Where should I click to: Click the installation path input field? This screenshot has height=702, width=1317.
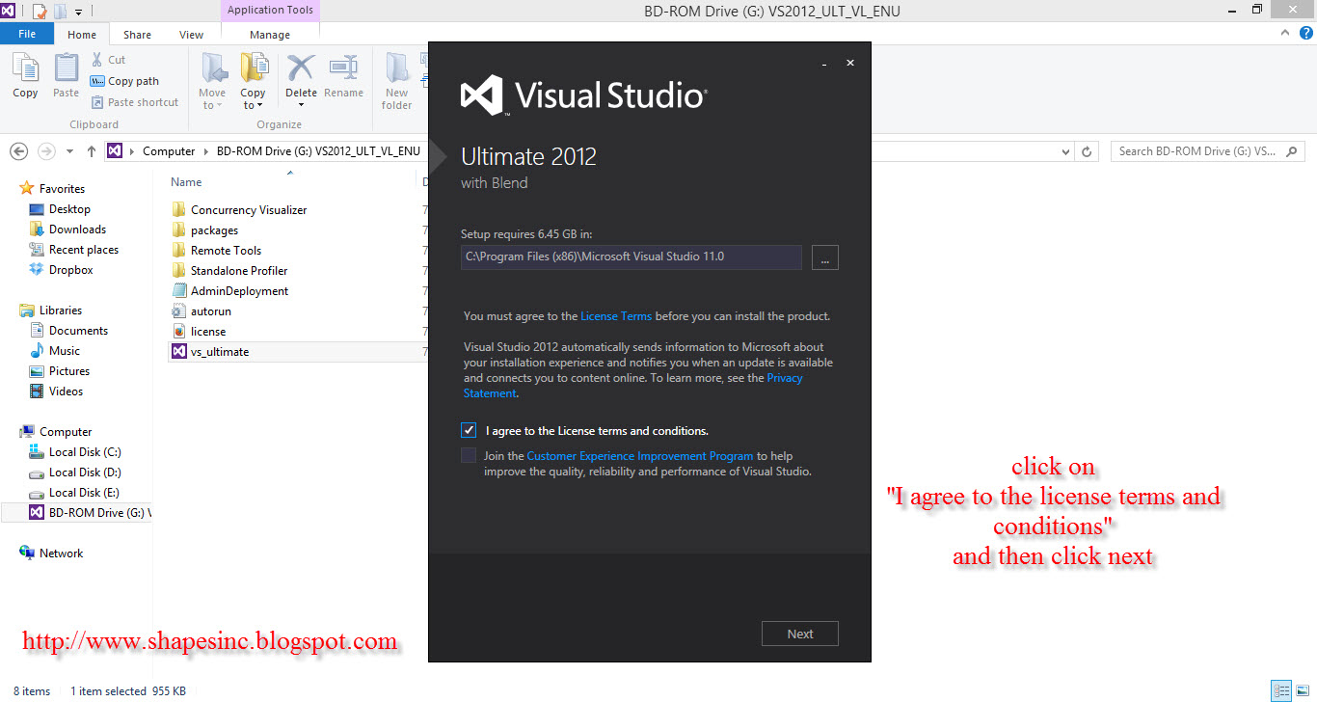[631, 256]
